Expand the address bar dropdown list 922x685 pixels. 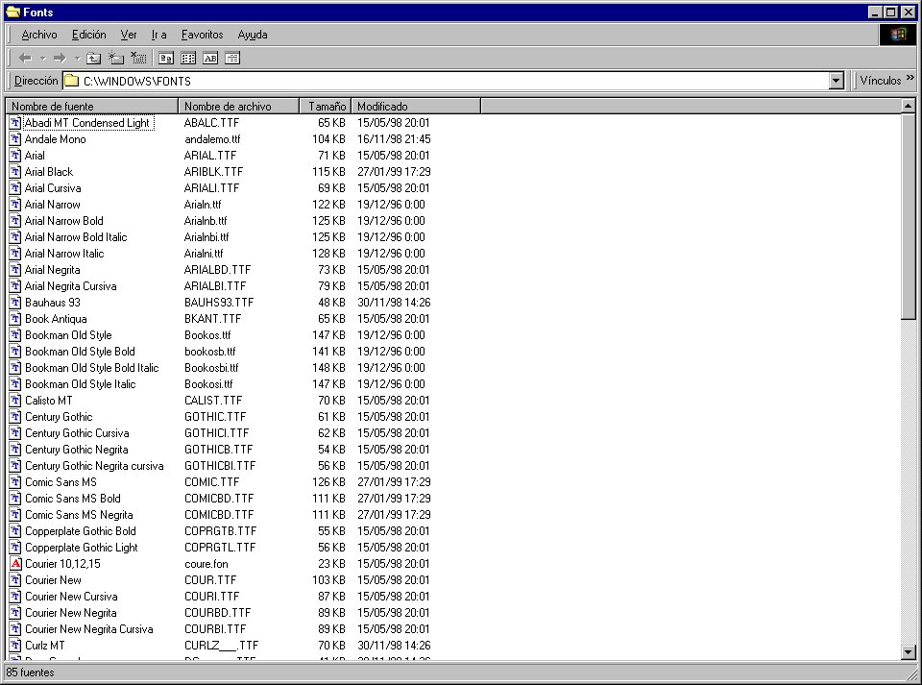pos(837,81)
